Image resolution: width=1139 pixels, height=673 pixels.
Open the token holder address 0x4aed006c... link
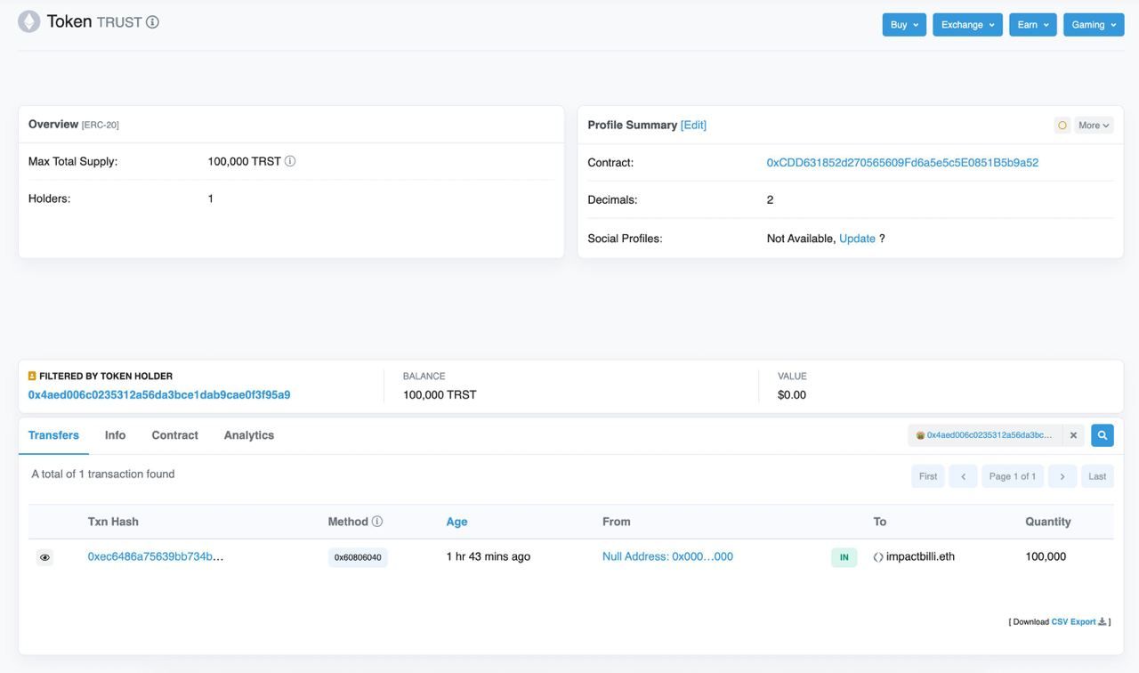click(x=159, y=394)
